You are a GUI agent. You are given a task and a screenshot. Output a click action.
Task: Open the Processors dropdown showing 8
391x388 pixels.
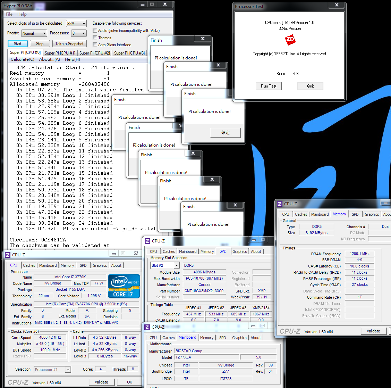pyautogui.click(x=79, y=33)
